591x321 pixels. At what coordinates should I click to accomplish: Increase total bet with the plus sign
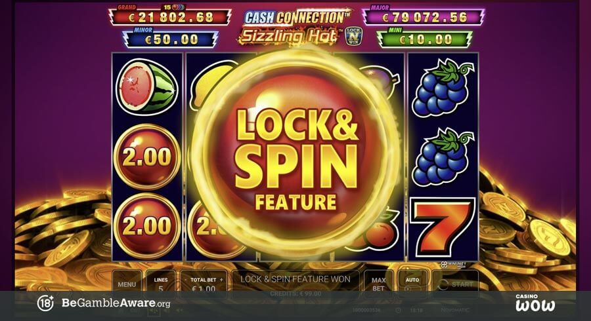click(222, 280)
